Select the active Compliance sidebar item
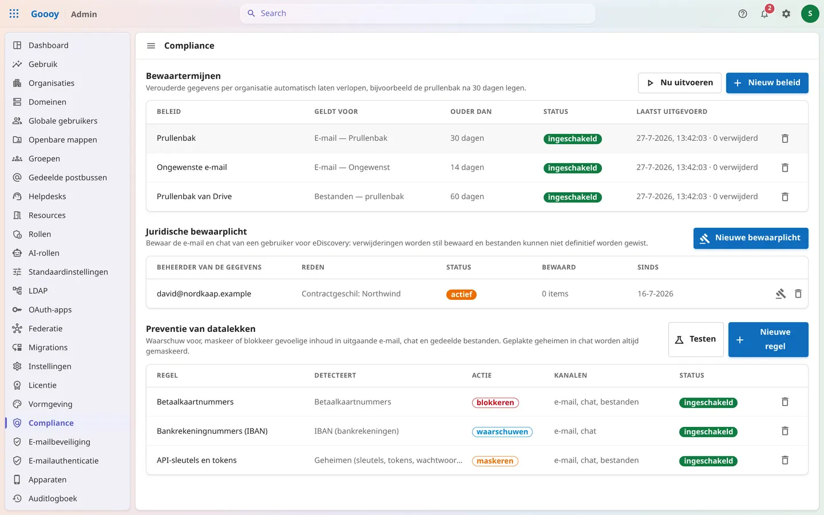 pos(68,423)
